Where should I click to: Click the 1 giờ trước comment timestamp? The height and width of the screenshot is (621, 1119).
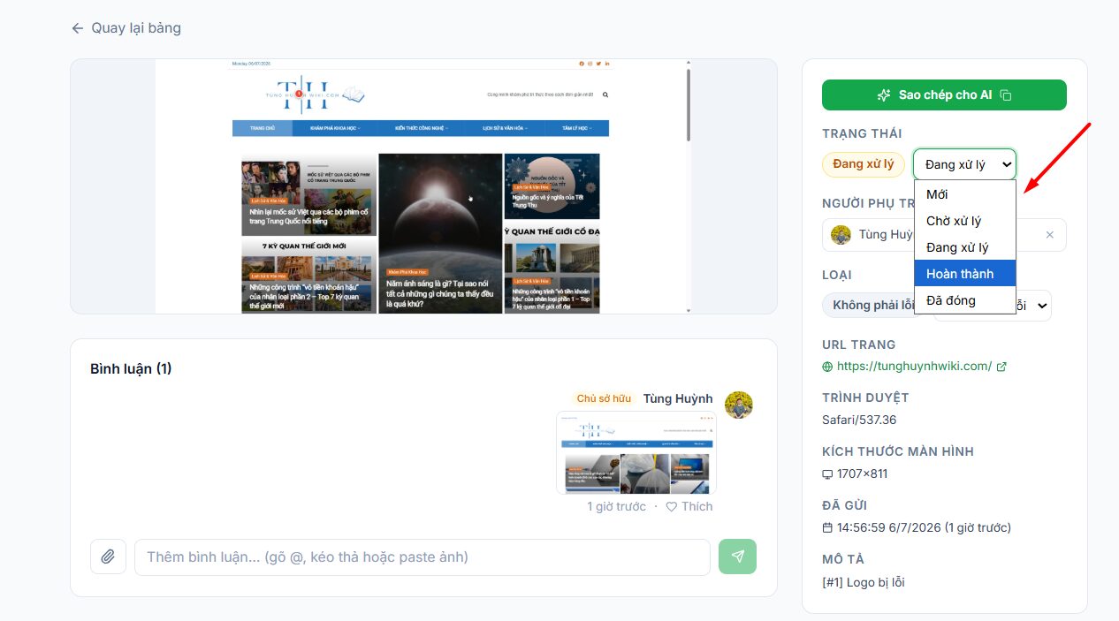click(x=617, y=506)
